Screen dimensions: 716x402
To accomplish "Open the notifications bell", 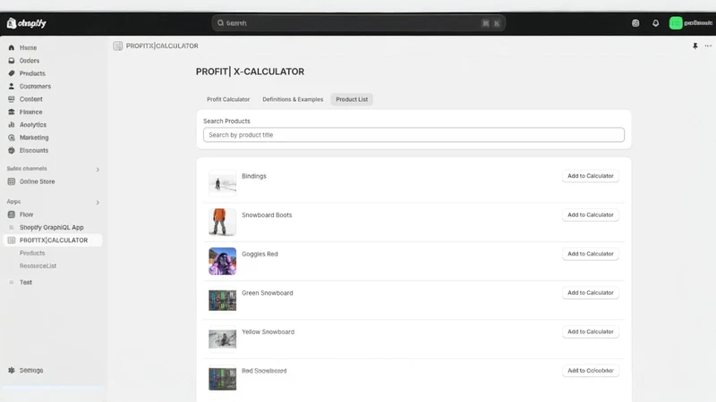I will tap(655, 23).
